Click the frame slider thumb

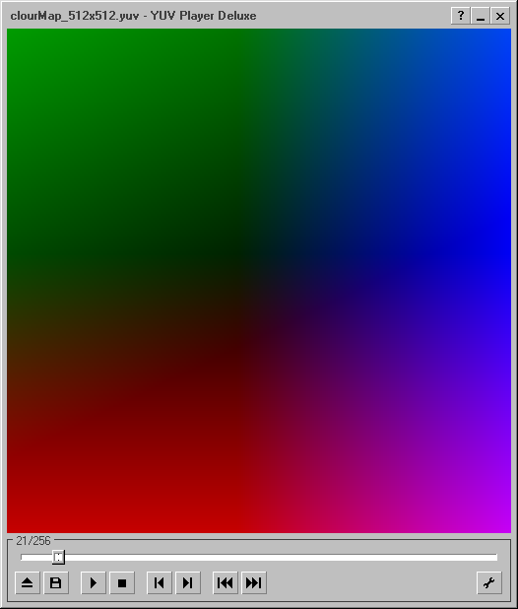pos(58,558)
